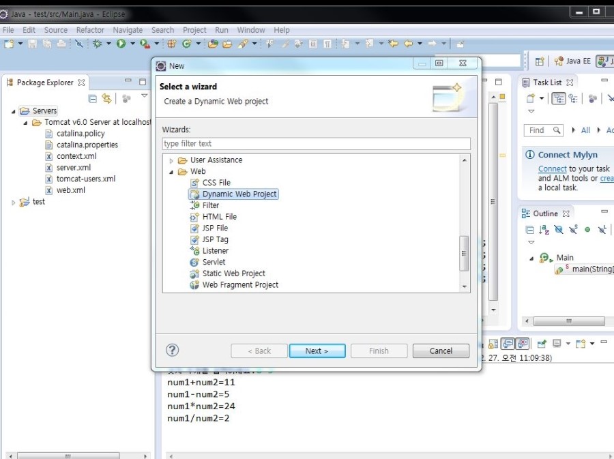Viewport: 614px width, 459px height.
Task: Click the Last Edit Location arrow icon
Action: [393, 44]
